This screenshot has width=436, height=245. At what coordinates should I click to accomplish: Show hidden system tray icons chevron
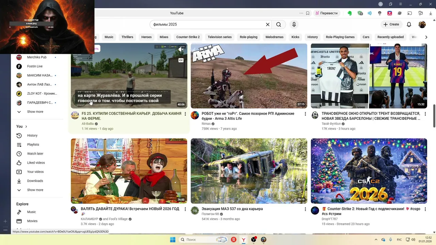point(376,240)
